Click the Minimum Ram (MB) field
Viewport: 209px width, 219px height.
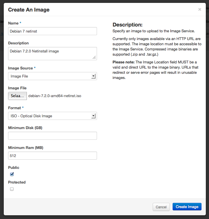tap(53, 156)
